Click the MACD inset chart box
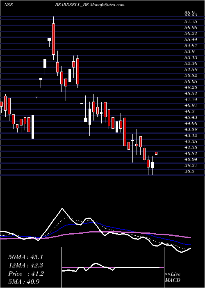 click(113, 267)
